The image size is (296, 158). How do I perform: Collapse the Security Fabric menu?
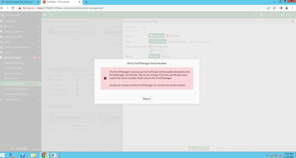point(20,58)
